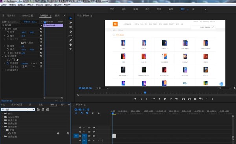Viewport: 236px width, 144px height.
Task: Toggle scale animation stopwatch
Action: tap(8, 36)
